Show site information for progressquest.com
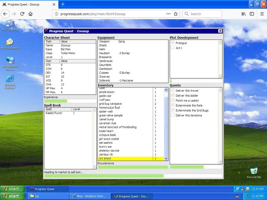Image resolution: width=267 pixels, height=200 pixels. [56, 14]
